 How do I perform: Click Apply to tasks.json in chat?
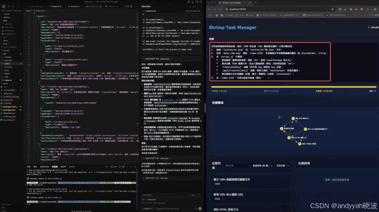[x=192, y=11]
